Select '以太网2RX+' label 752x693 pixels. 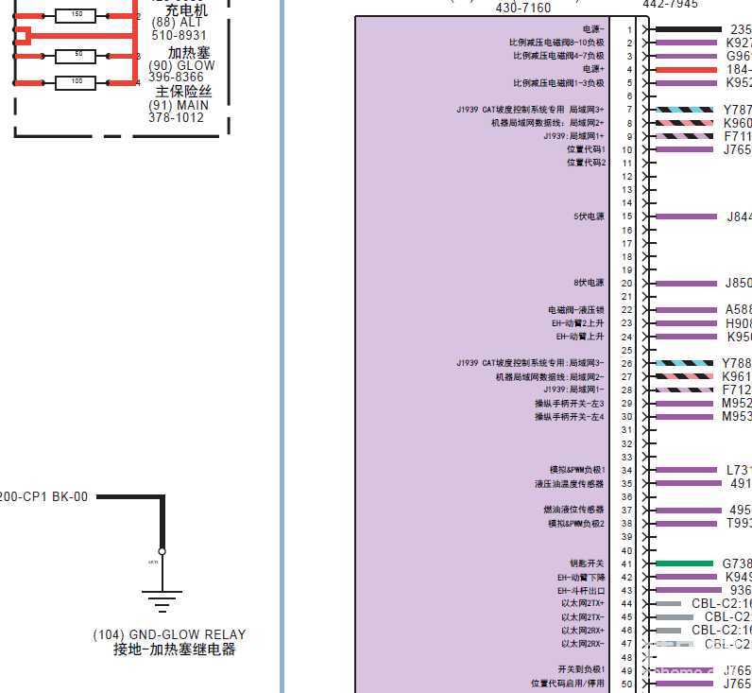tap(583, 631)
